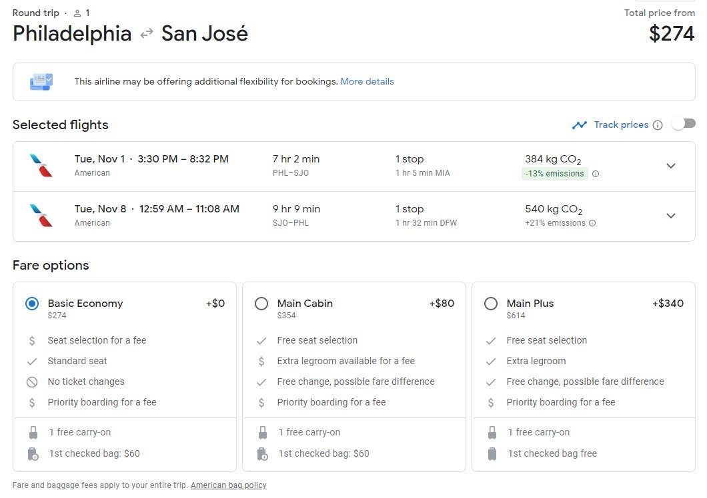This screenshot has height=498, width=707.
Task: Click American Airlines logo on Nov 8 flight
Action: [x=41, y=215]
